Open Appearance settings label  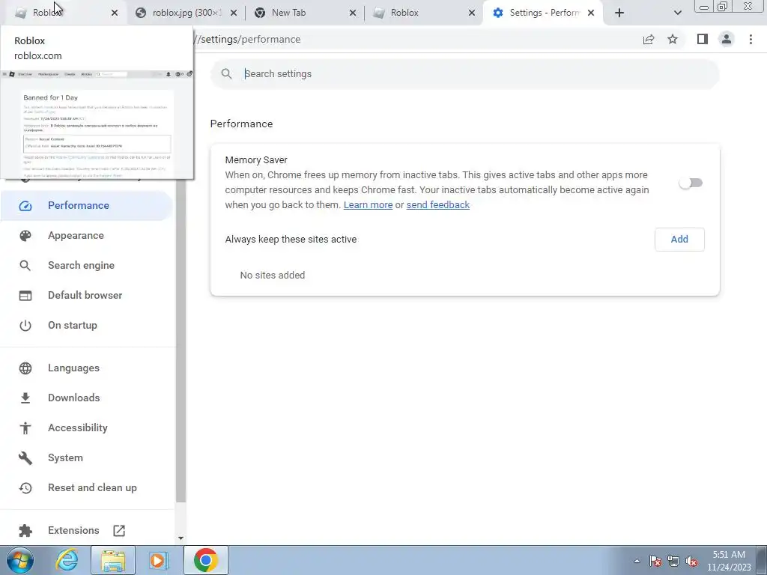[x=76, y=236]
